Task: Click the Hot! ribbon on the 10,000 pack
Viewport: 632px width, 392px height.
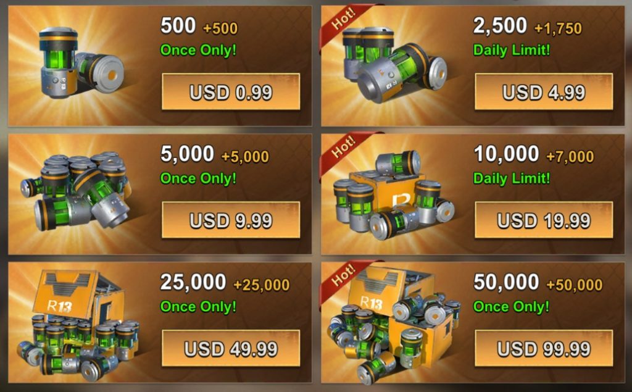Action: (x=343, y=147)
